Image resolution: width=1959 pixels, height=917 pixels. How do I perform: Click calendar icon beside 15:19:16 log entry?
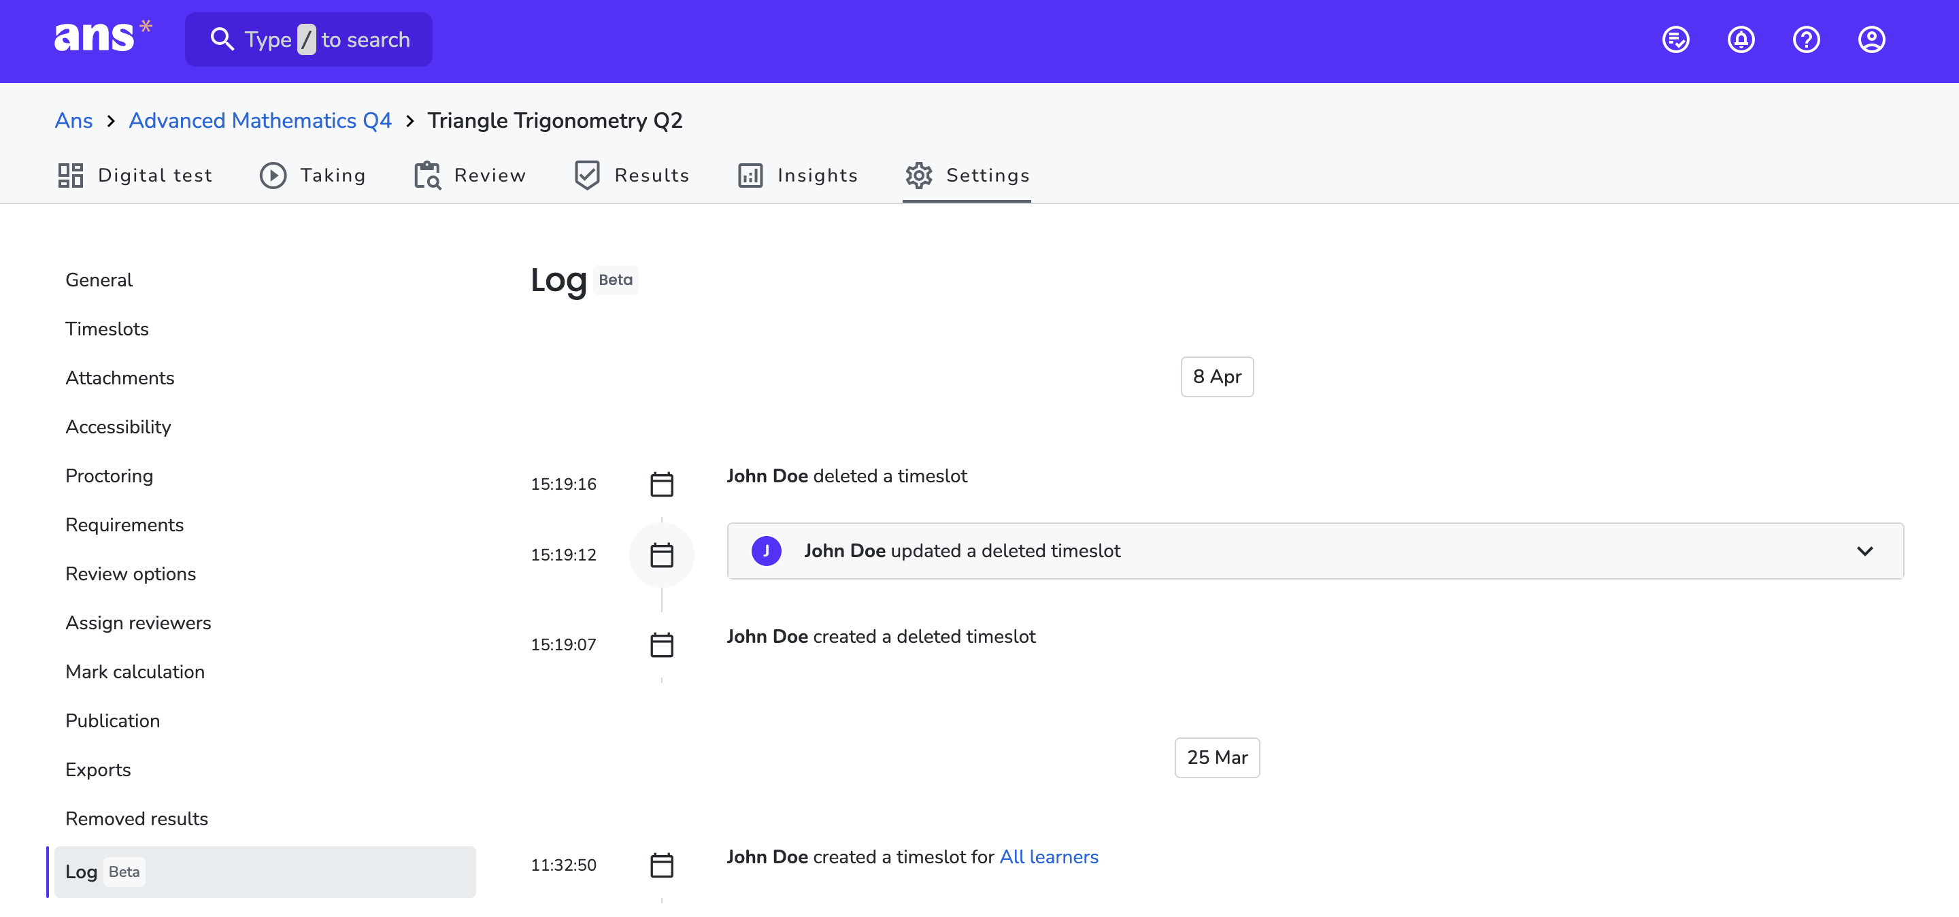pyautogui.click(x=662, y=484)
